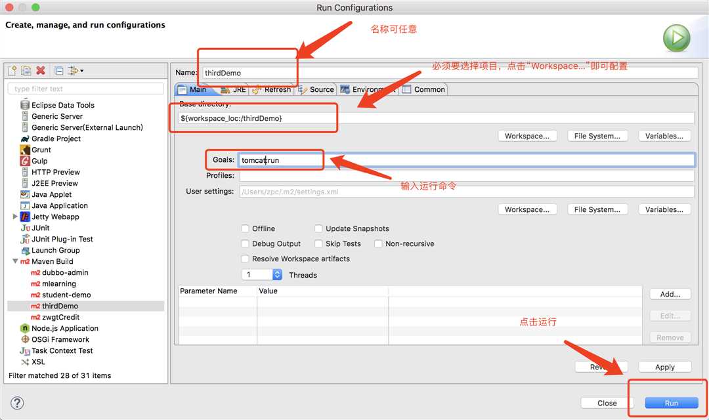Click the help question mark icon

17,403
